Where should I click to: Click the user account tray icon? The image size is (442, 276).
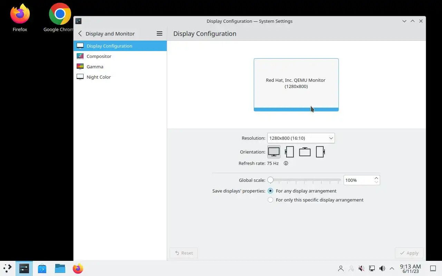click(341, 268)
